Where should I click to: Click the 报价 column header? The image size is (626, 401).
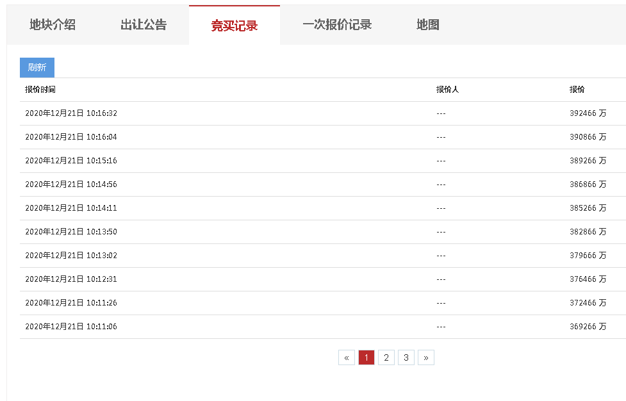pos(577,90)
